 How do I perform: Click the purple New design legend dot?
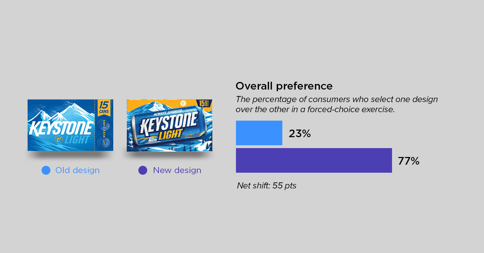[143, 170]
